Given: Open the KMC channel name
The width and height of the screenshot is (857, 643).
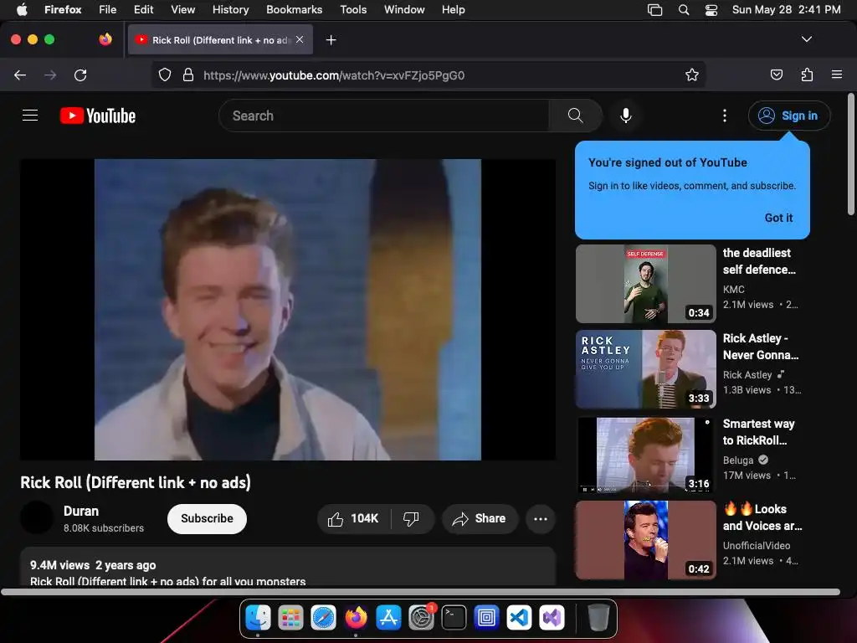Looking at the screenshot, I should (733, 289).
